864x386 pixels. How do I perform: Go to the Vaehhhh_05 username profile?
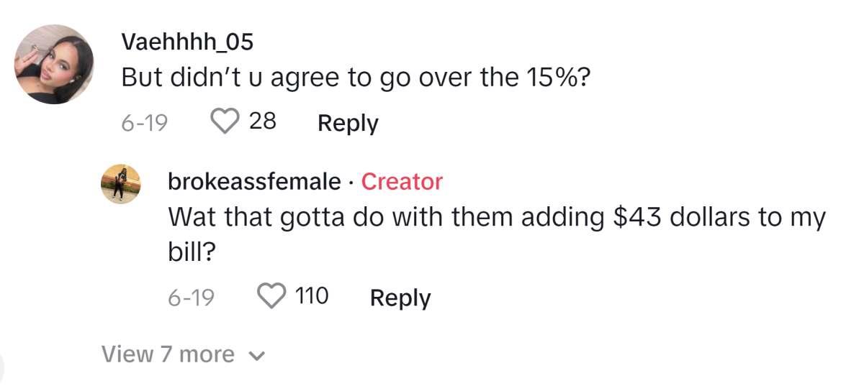click(187, 42)
